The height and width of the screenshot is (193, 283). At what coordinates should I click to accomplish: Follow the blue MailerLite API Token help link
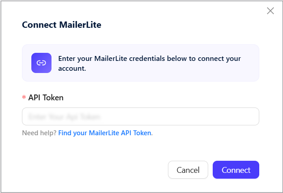pos(105,133)
